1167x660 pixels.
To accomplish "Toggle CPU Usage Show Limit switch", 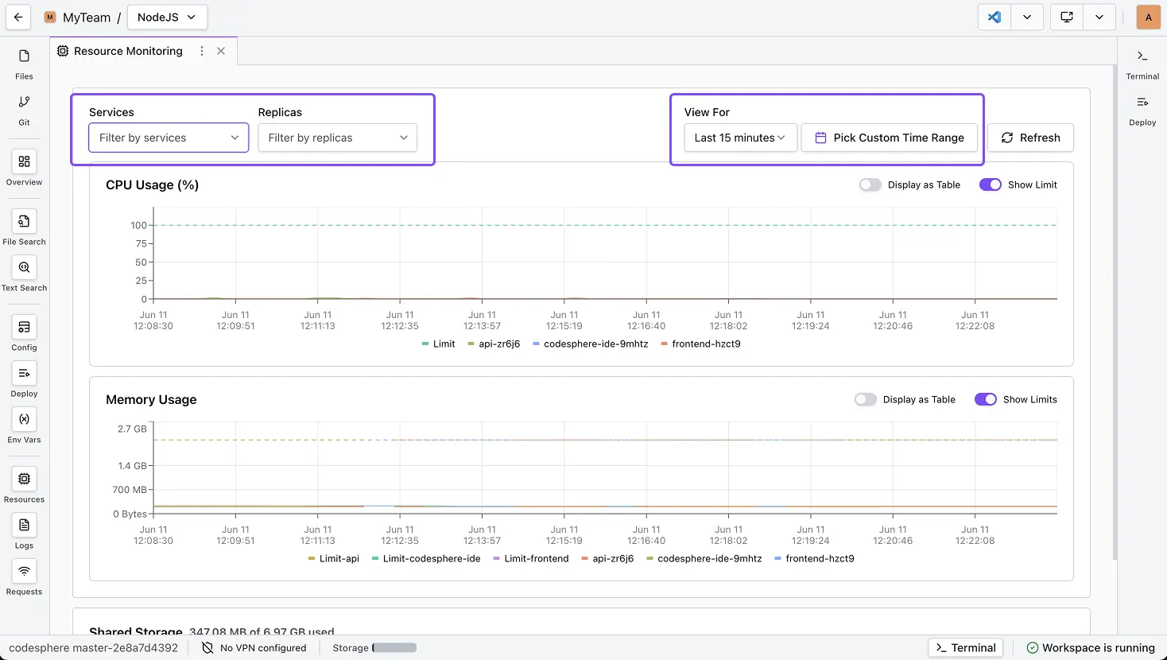I will pos(991,184).
